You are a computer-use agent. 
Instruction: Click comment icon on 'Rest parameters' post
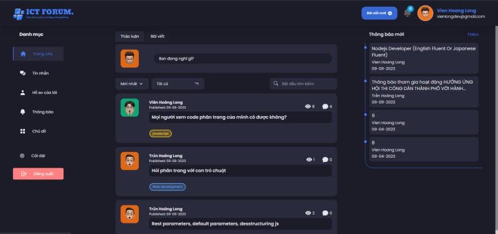click(x=325, y=213)
